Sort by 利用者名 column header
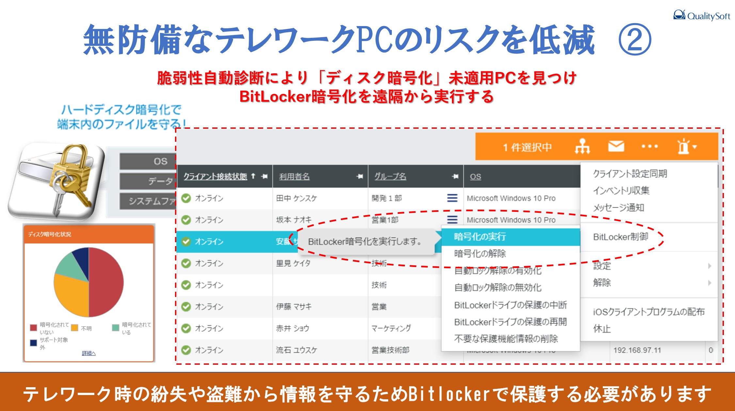Screen dimensions: 735x411 pos(294,176)
